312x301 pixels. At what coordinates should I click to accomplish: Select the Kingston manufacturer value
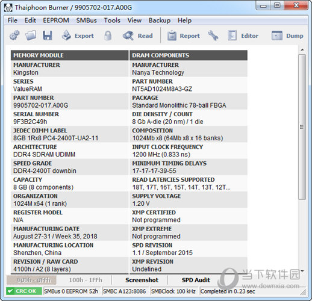pyautogui.click(x=26, y=72)
